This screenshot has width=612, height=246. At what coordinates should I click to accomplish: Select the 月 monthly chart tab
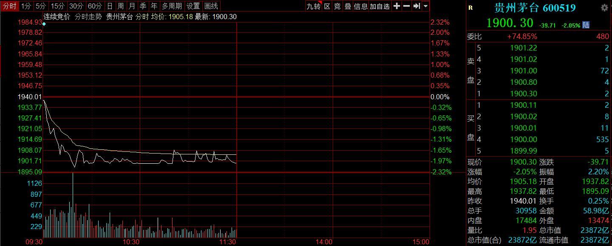pyautogui.click(x=132, y=6)
